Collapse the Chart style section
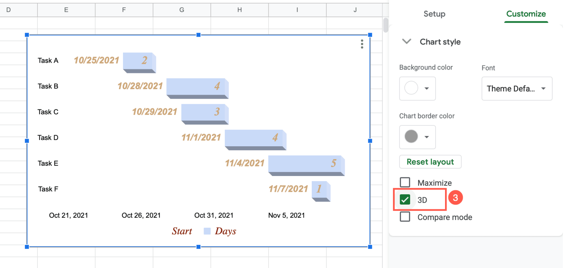564x268 pixels. [406, 41]
